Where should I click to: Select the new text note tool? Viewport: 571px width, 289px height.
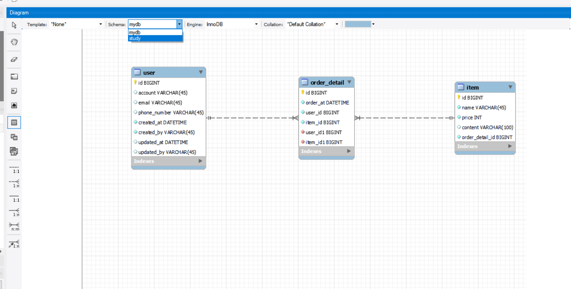tap(14, 91)
